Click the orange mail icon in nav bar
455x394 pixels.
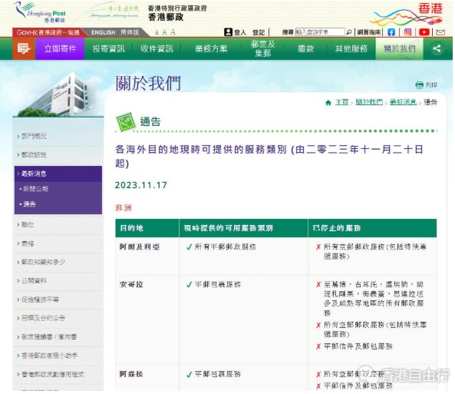pos(24,48)
